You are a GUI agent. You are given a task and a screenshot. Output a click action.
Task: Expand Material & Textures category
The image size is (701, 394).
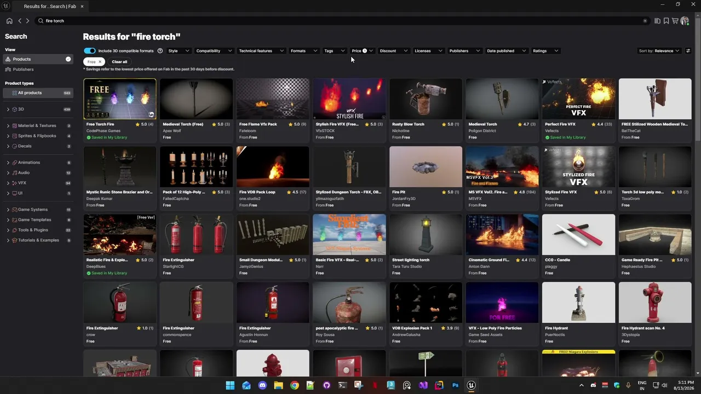[8, 126]
